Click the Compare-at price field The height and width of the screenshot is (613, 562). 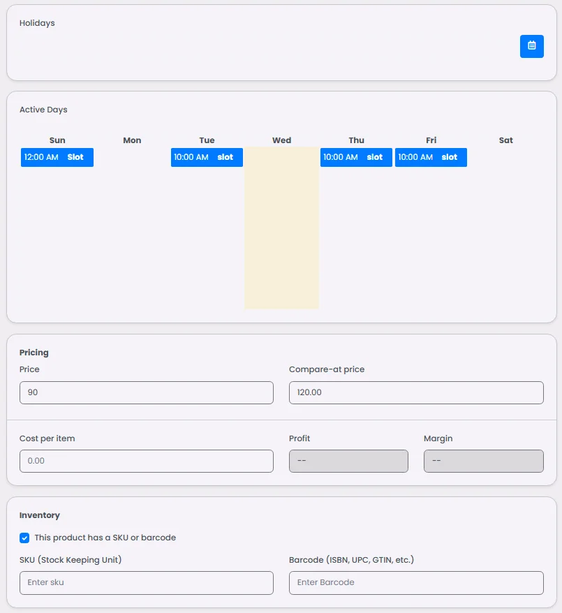coord(416,392)
